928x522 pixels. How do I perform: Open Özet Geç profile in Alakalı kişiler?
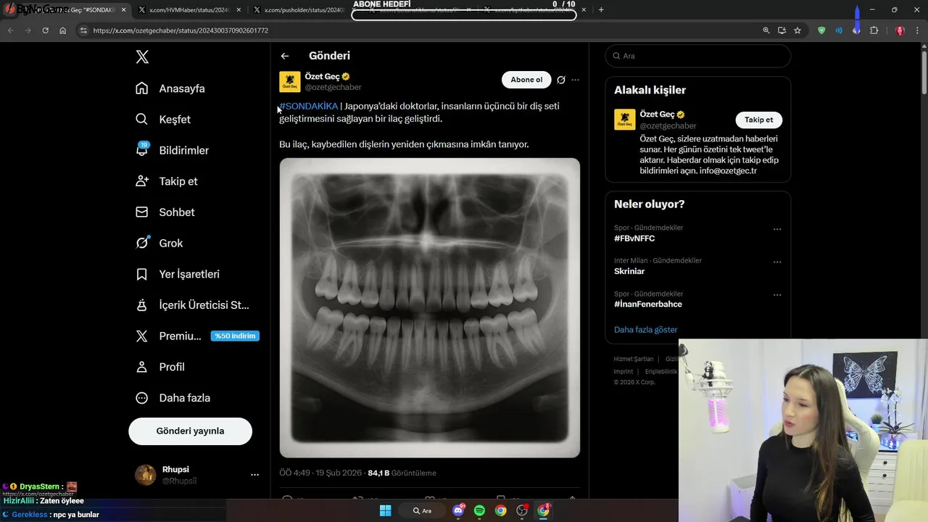coord(658,115)
